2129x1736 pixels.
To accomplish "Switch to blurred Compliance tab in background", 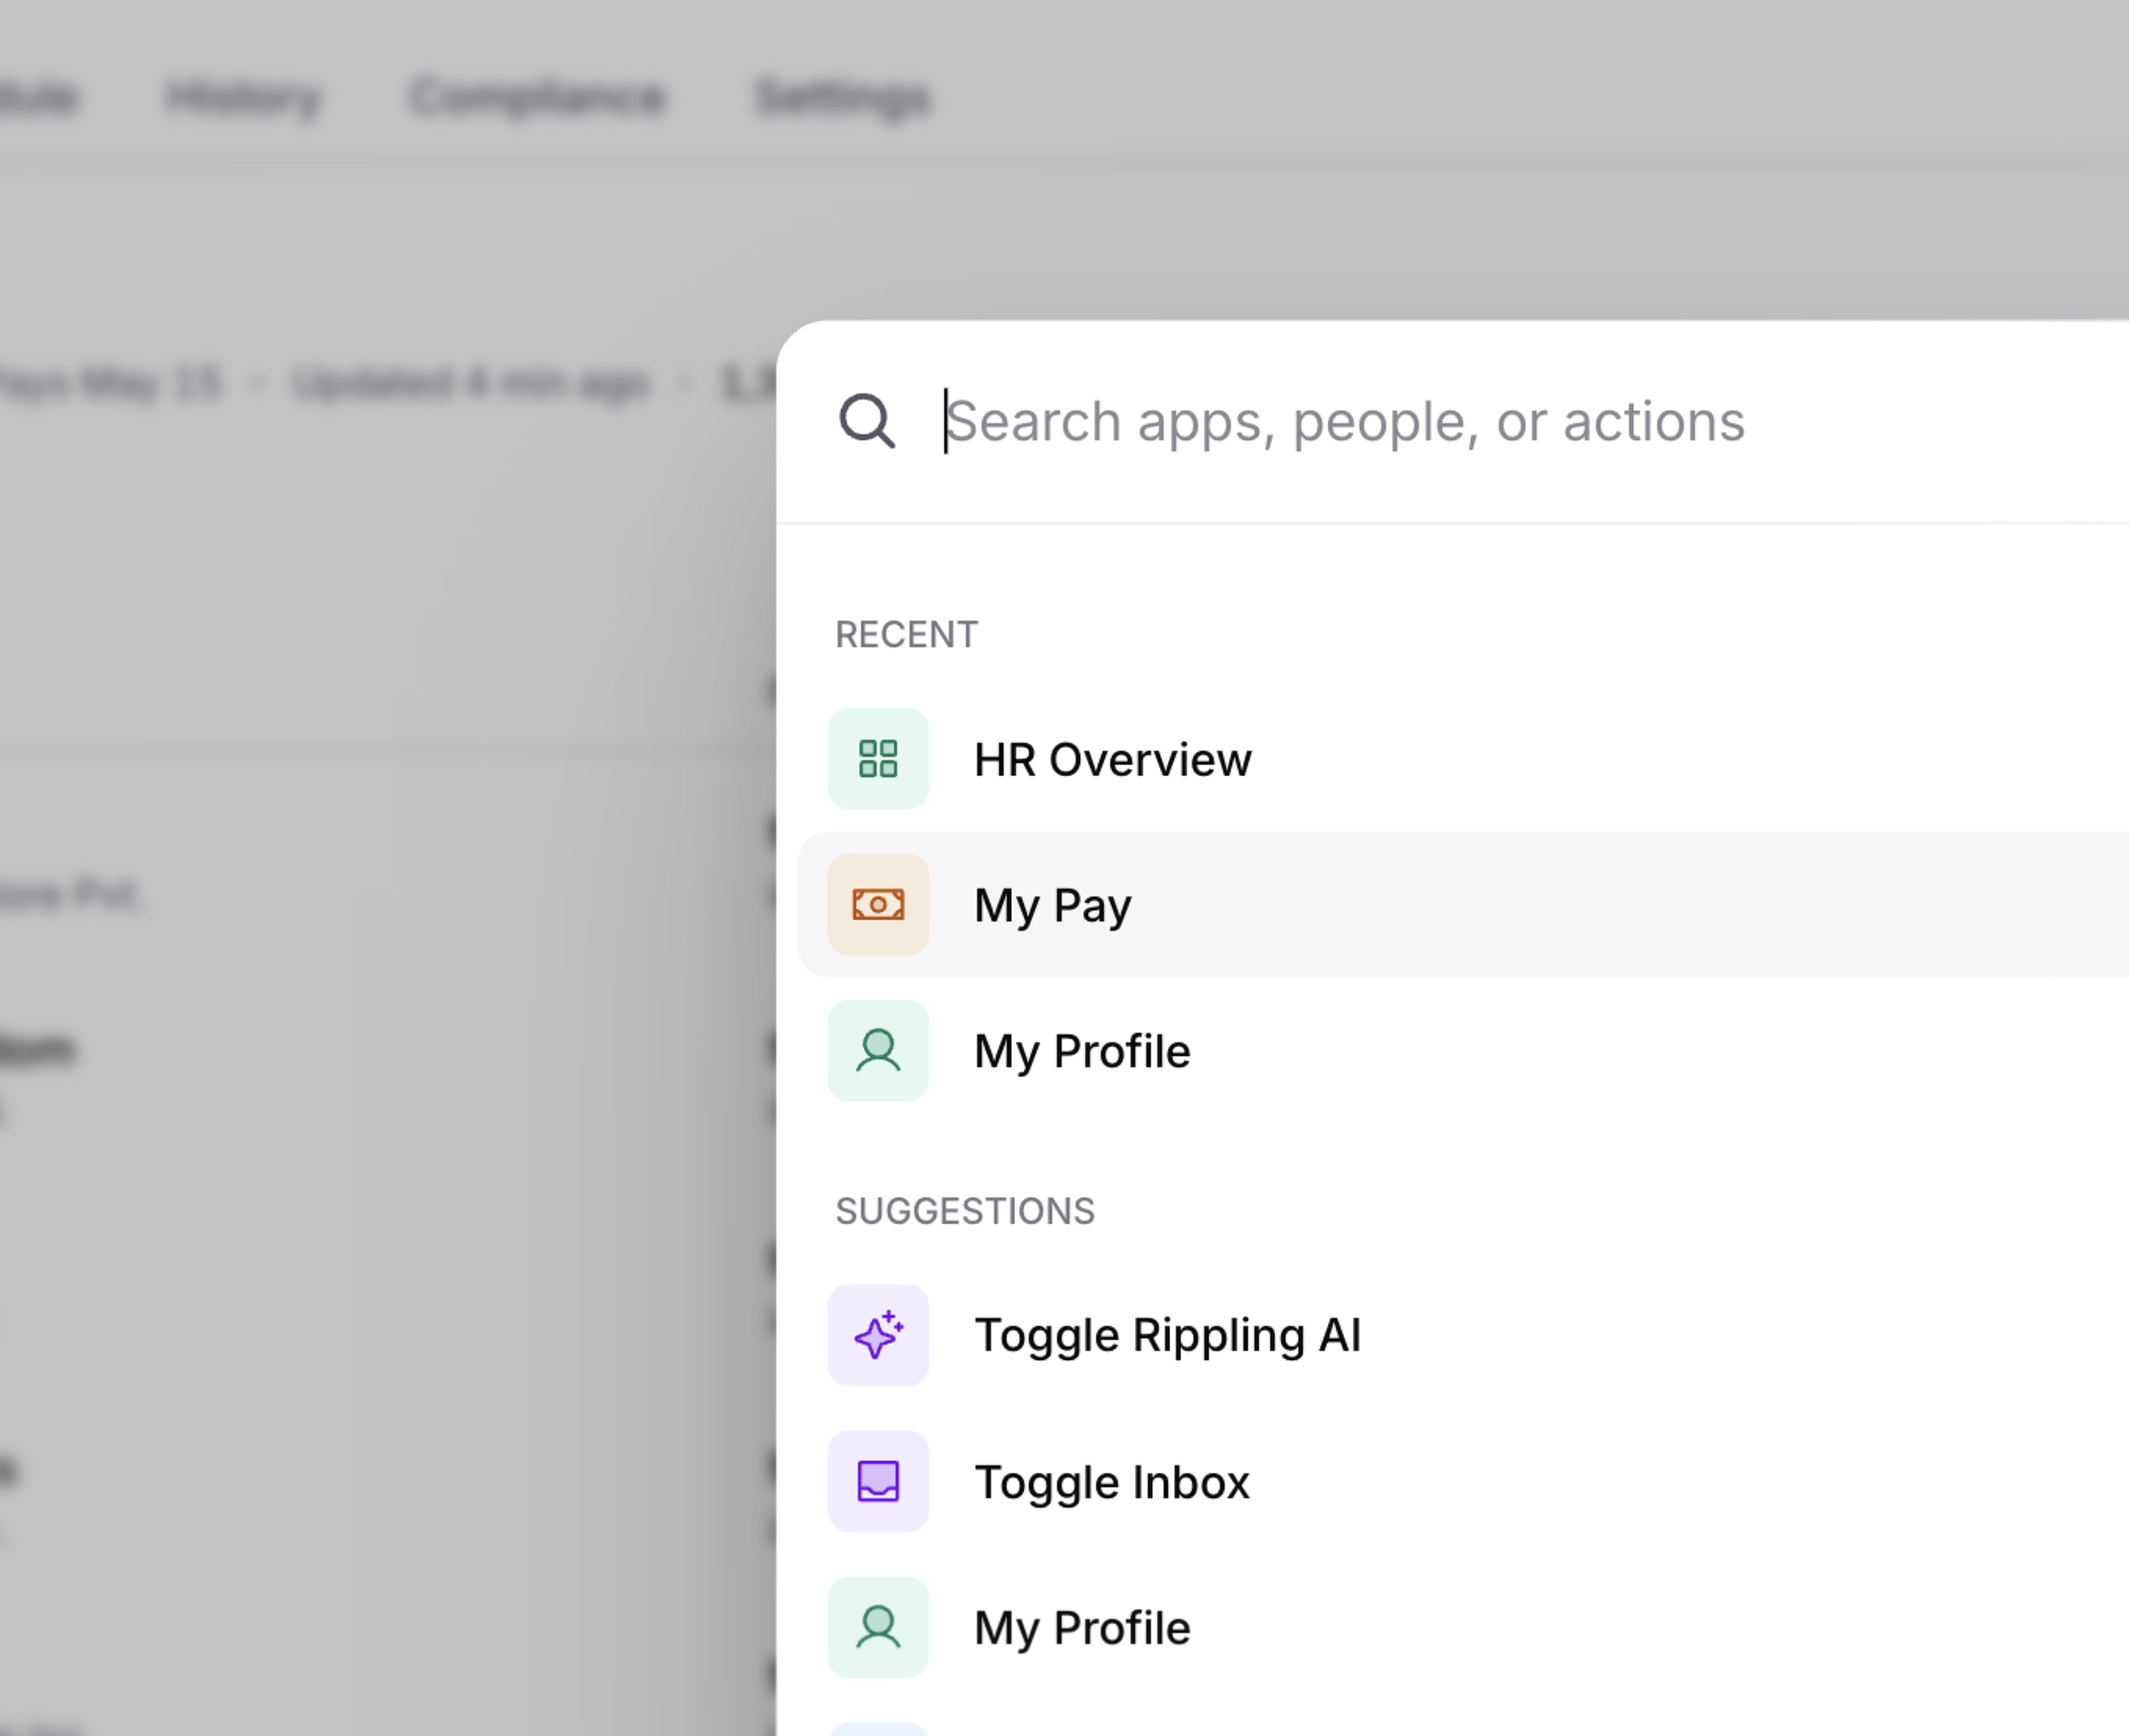I will [538, 98].
